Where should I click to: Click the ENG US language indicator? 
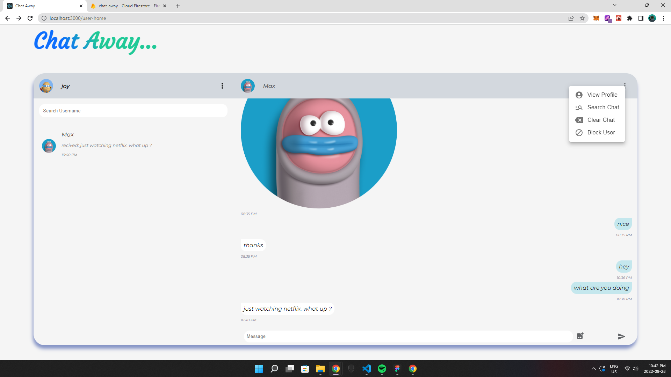click(614, 369)
